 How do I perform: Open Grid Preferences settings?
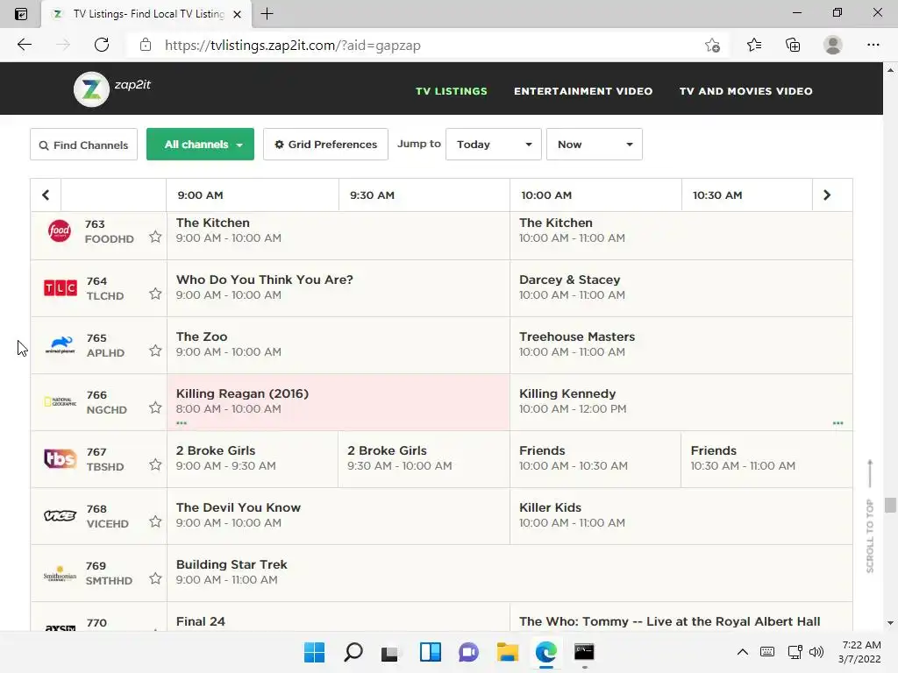325,145
